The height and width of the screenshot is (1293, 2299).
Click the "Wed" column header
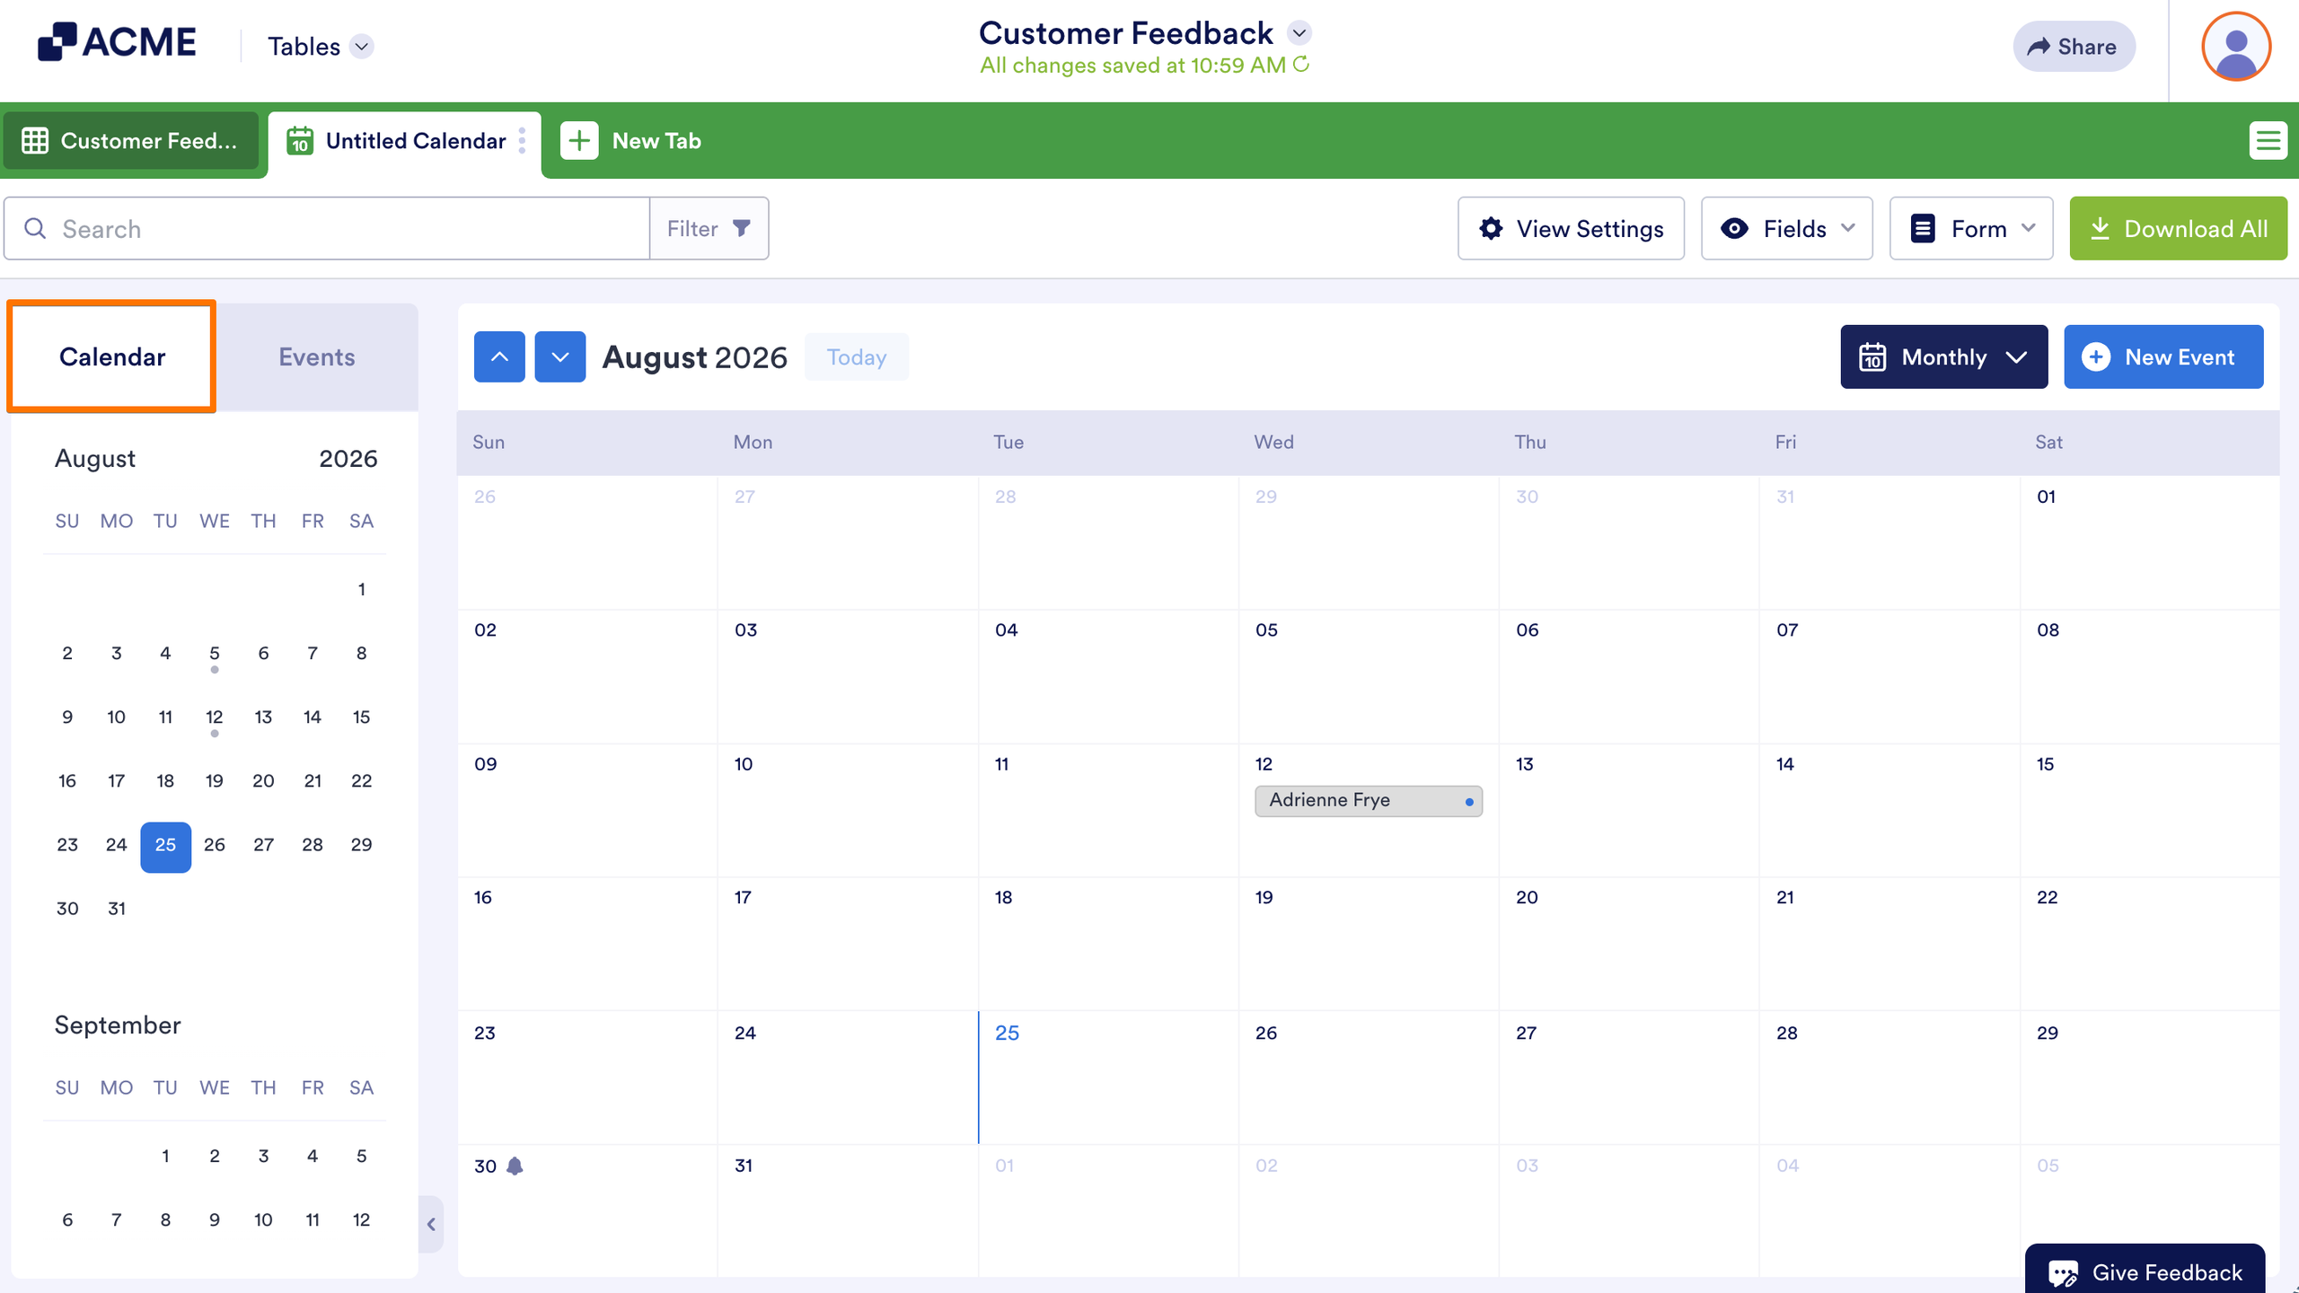click(1273, 442)
